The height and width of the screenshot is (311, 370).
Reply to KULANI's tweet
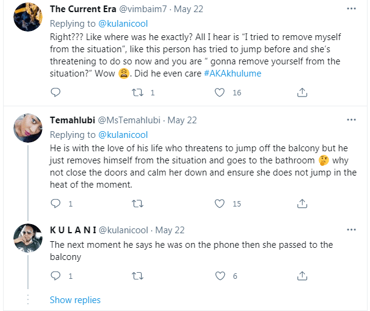pyautogui.click(x=55, y=276)
